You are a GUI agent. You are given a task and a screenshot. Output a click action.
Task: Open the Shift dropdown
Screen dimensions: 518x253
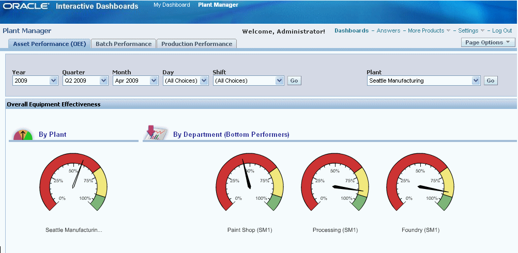pos(249,81)
